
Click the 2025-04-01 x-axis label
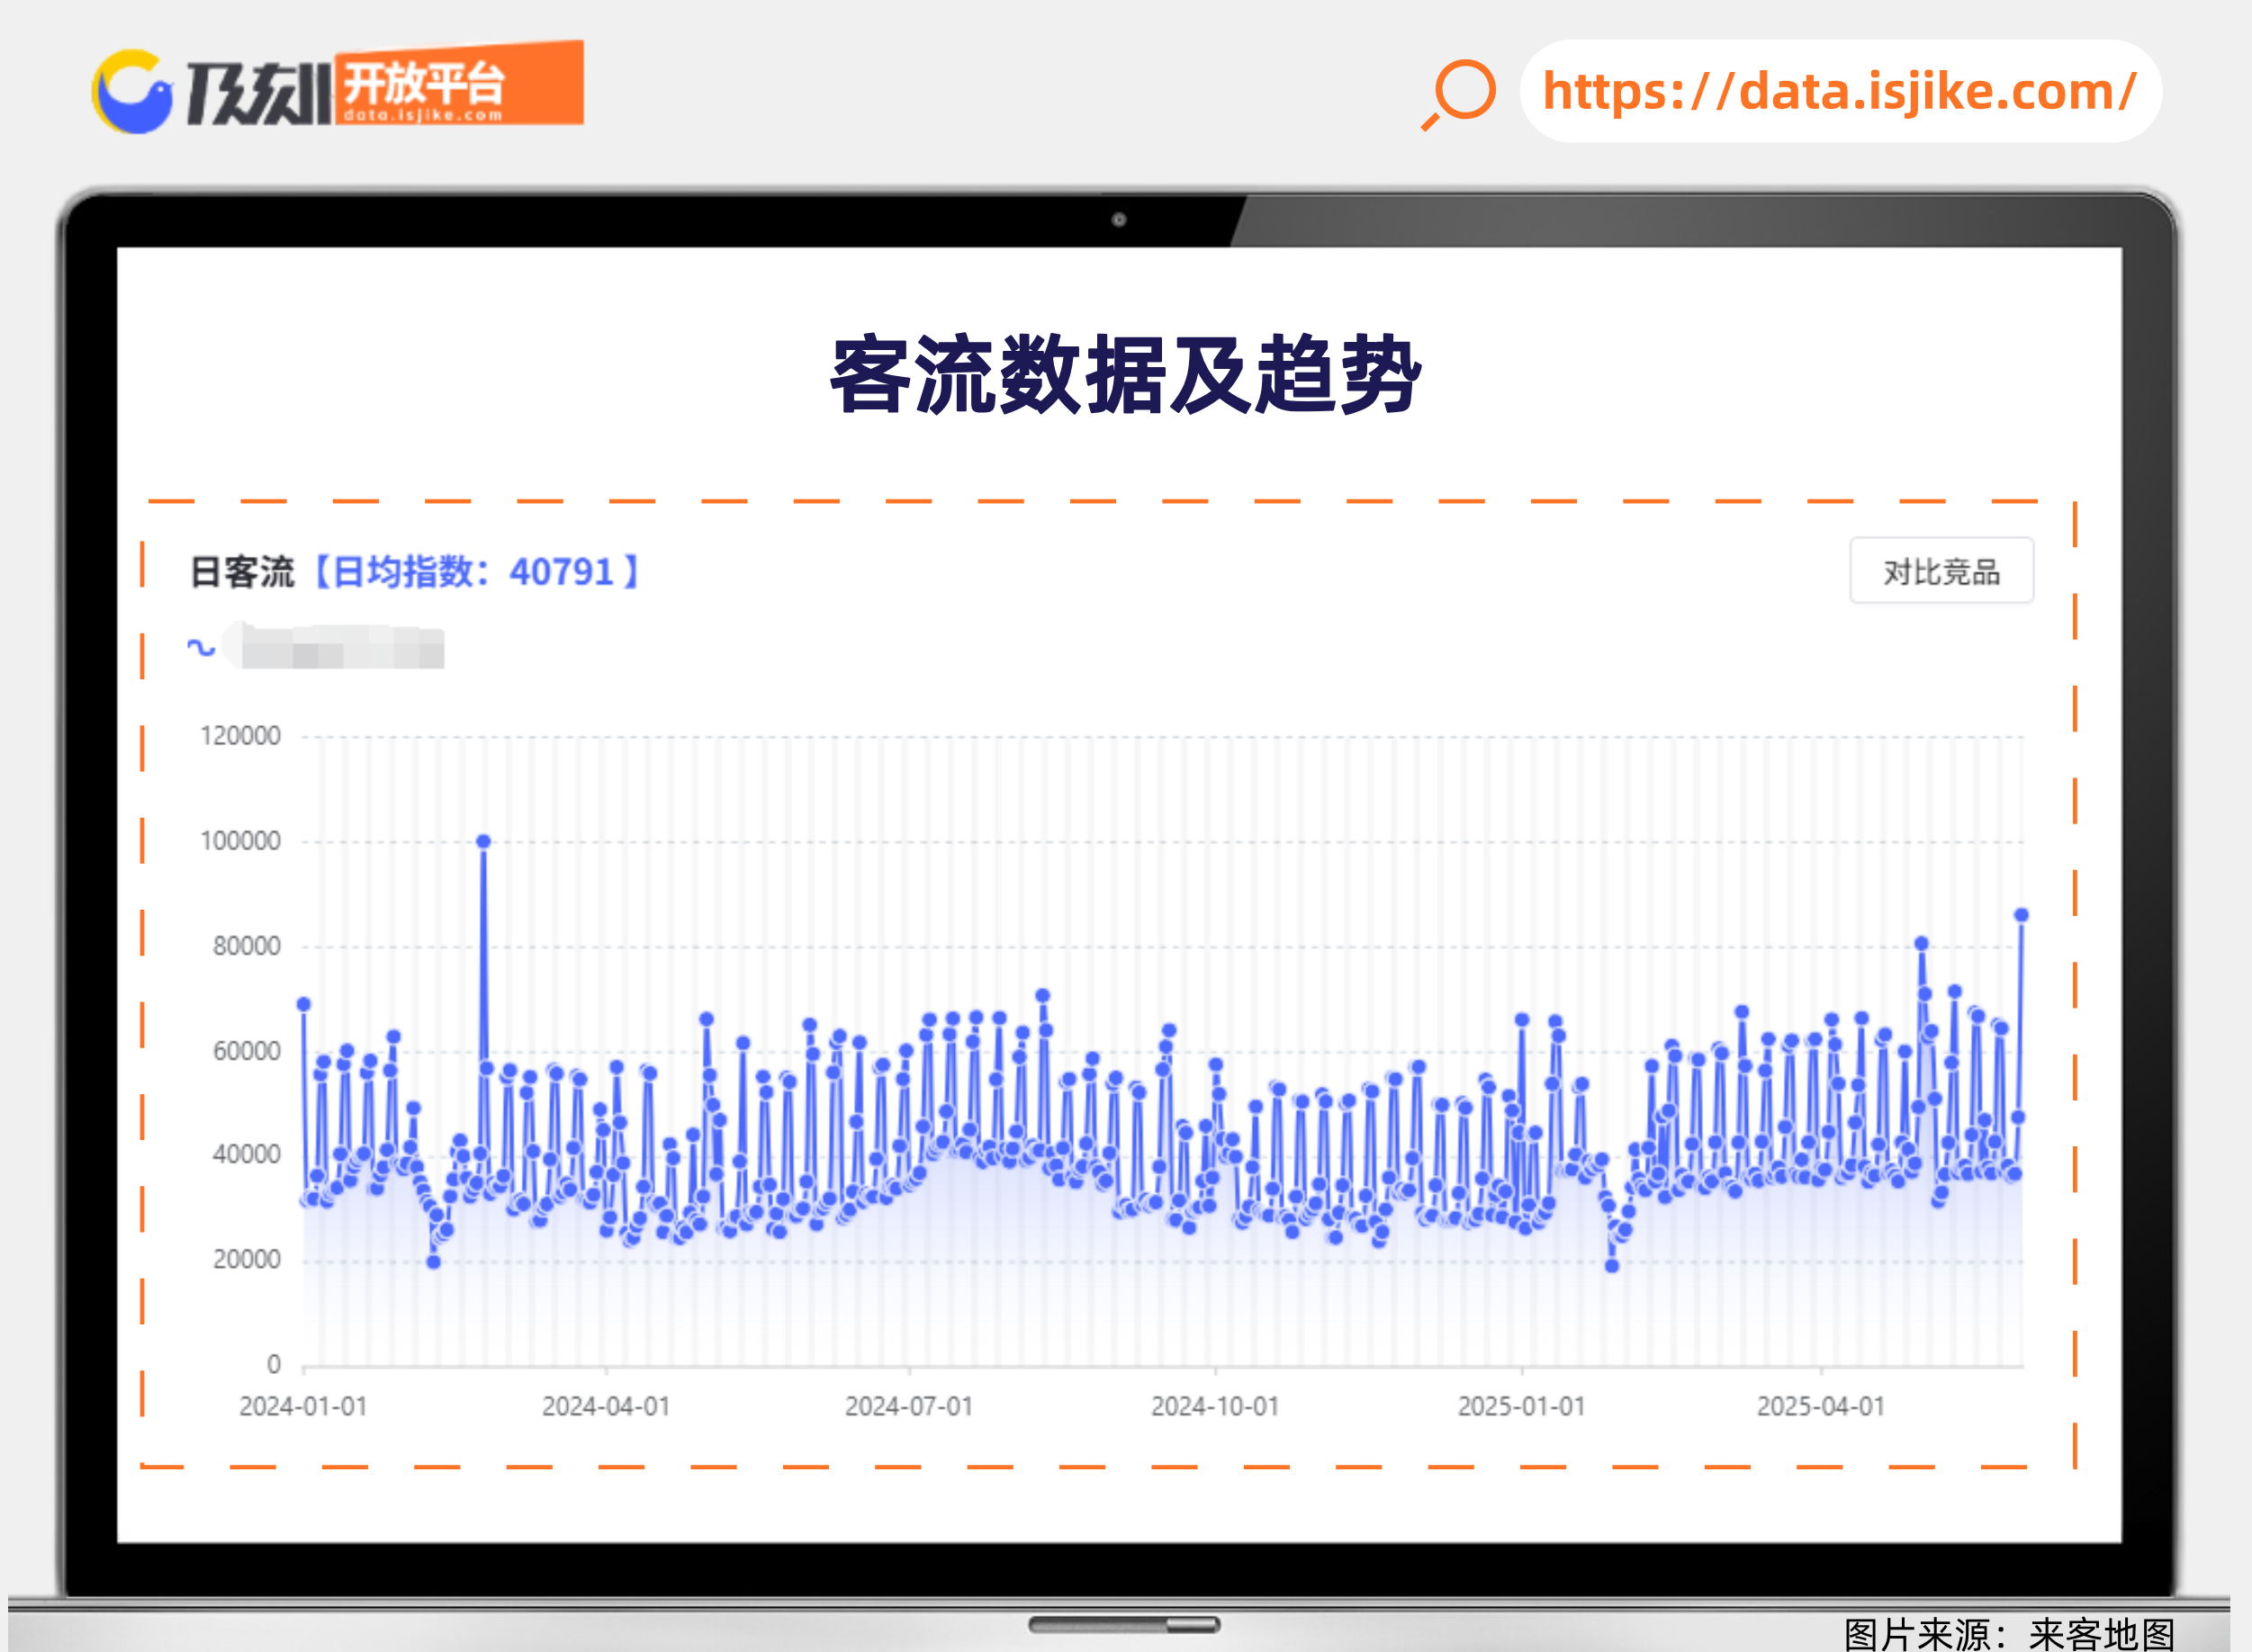pyautogui.click(x=1820, y=1406)
